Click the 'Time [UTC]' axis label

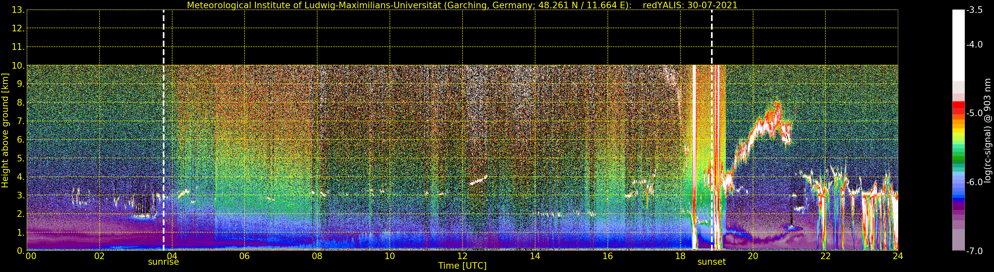(x=462, y=266)
